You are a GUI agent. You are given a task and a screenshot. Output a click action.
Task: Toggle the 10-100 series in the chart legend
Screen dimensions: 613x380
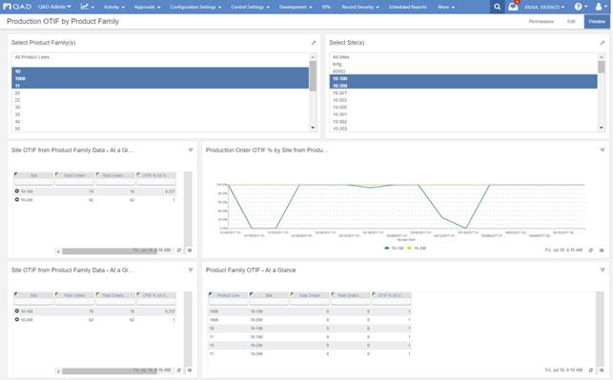[x=394, y=248]
